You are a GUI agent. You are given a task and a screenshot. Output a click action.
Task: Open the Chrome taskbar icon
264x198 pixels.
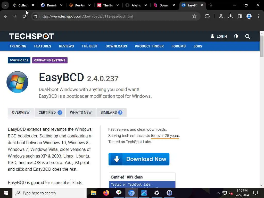click(131, 193)
